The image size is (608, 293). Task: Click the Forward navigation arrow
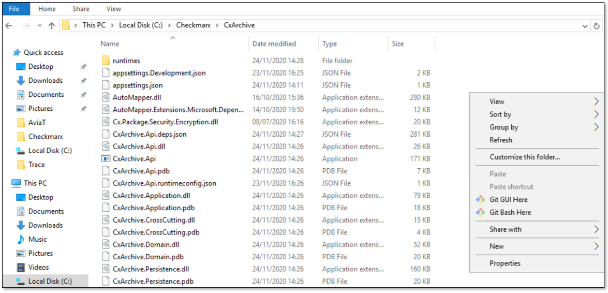coord(25,25)
